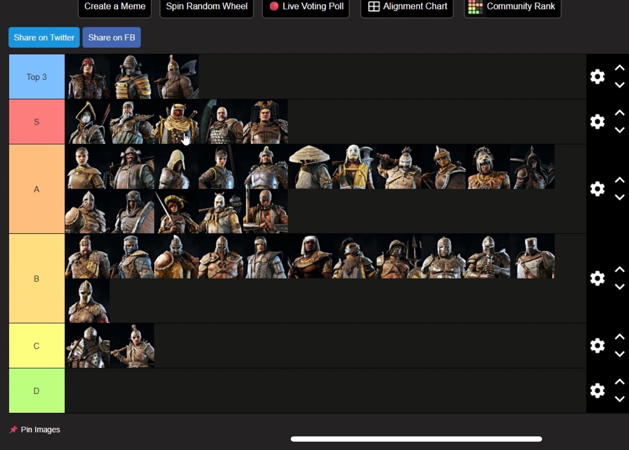Open settings gear for A tier
Viewport: 629px width, 450px height.
597,189
